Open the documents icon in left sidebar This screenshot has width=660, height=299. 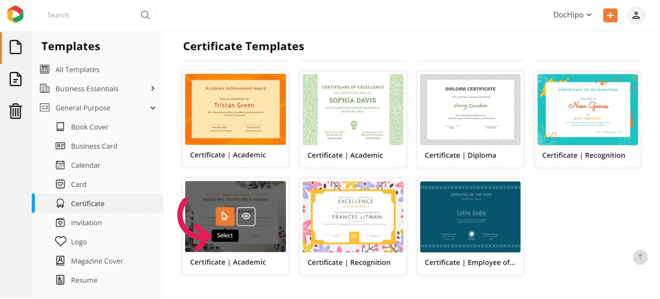tap(15, 79)
